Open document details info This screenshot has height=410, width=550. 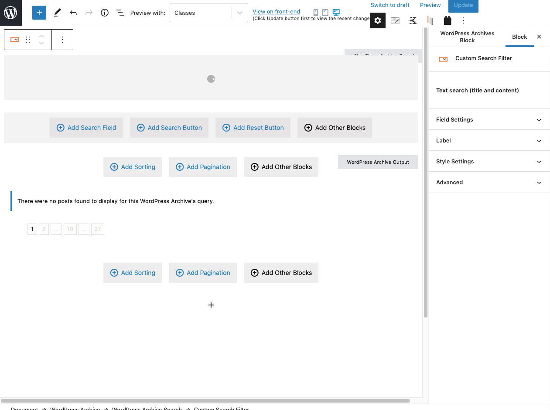[105, 13]
